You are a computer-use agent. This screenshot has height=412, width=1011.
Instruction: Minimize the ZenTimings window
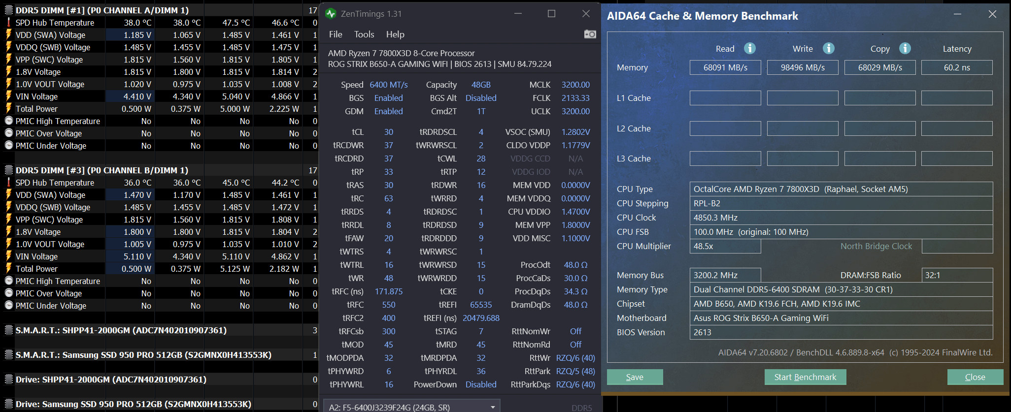tap(518, 14)
